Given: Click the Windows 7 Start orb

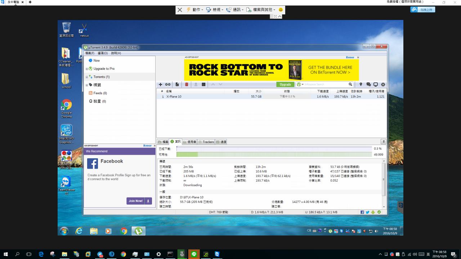Looking at the screenshot, I should (64, 231).
